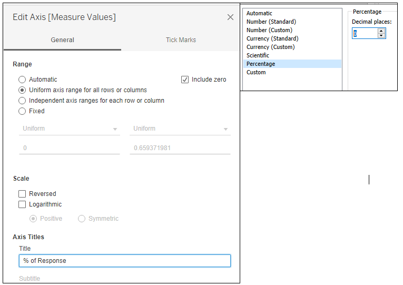Switch to the Tick Marks tab

click(181, 40)
